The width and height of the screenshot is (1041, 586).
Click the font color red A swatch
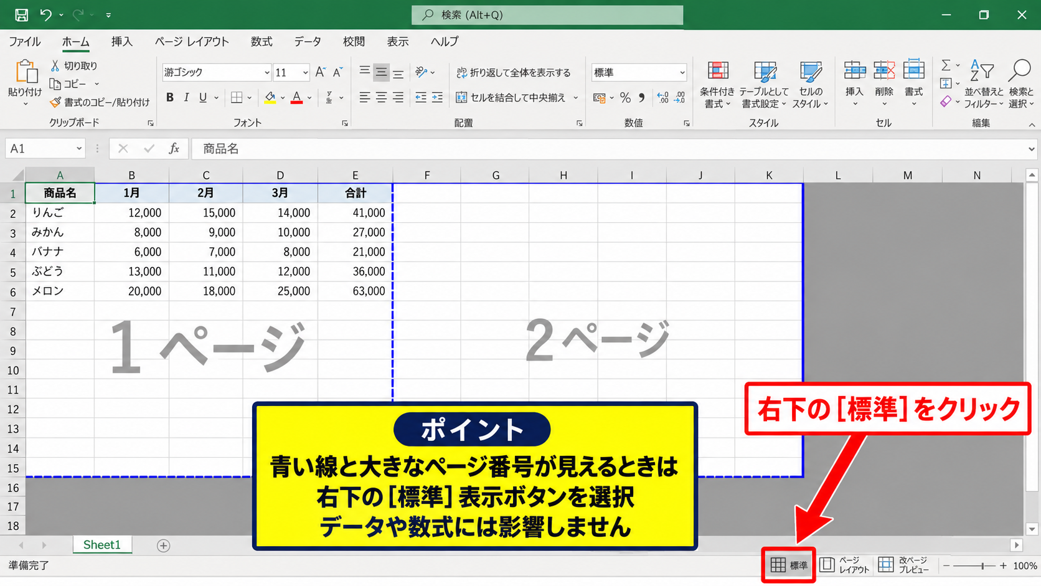click(297, 98)
